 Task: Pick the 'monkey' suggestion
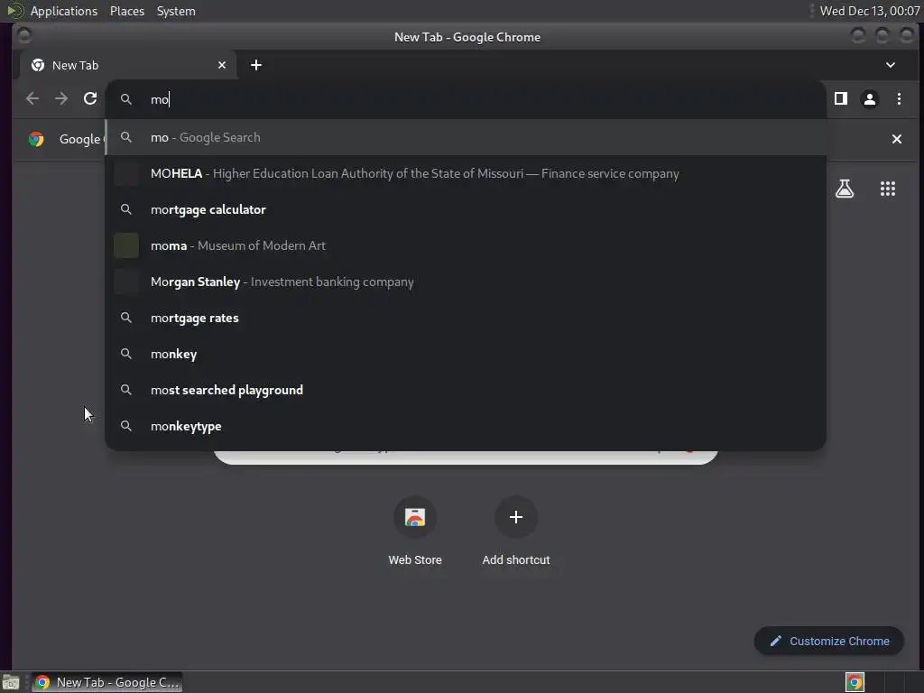point(466,354)
